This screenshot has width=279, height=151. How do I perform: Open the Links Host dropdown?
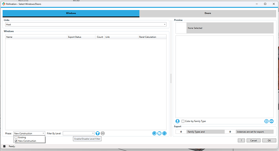pyautogui.click(x=86, y=25)
